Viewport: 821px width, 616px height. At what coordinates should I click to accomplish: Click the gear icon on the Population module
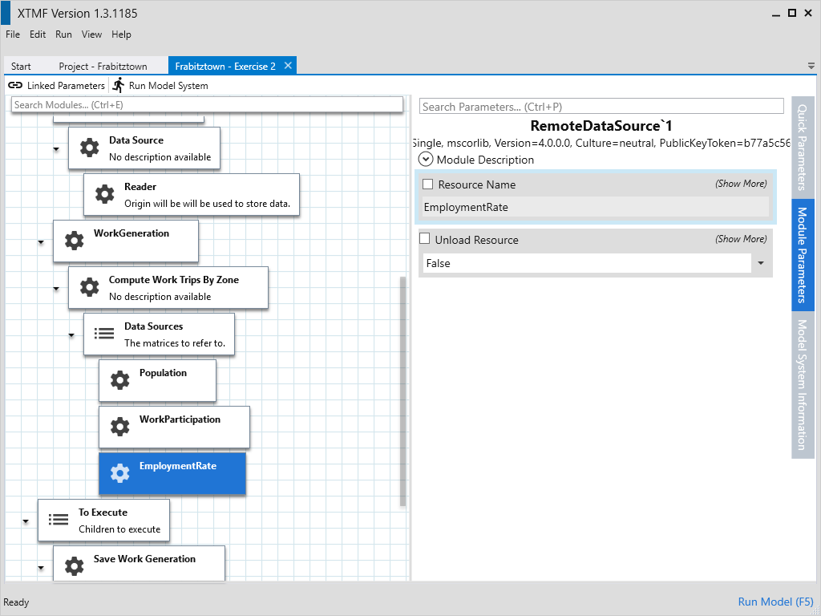click(119, 380)
